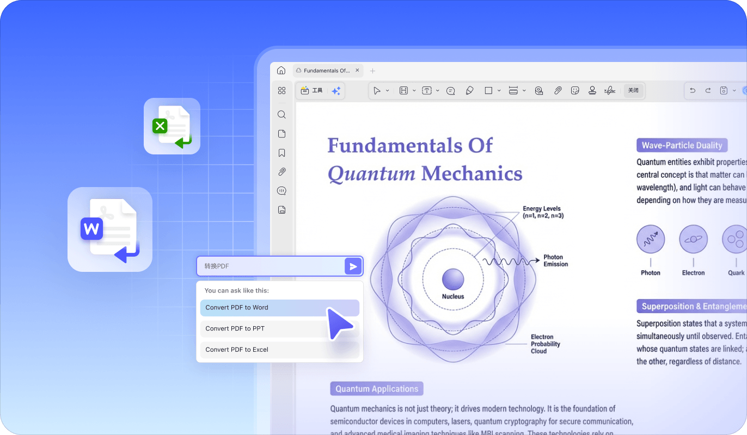Viewport: 747px width, 435px height.
Task: Open the thumbnails grid view icon
Action: point(281,91)
